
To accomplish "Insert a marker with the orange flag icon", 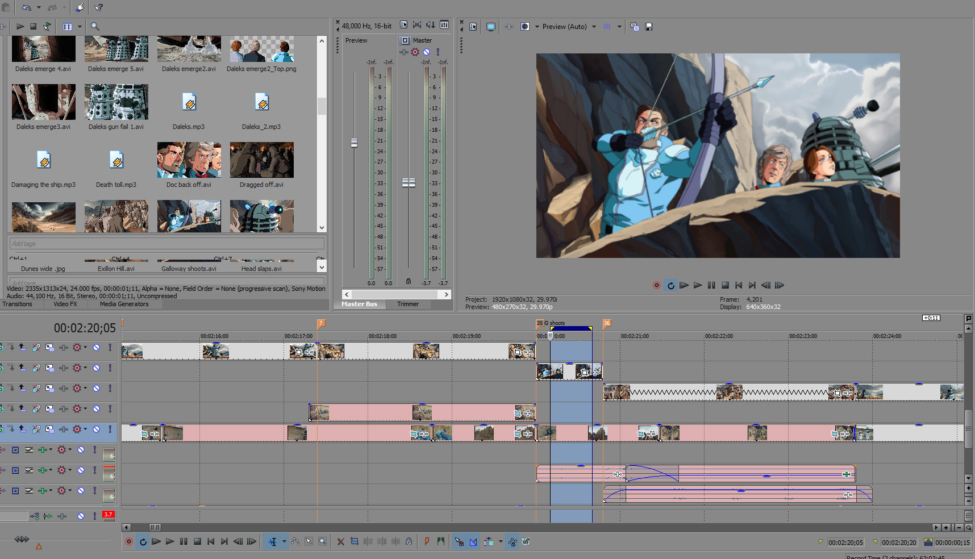I will point(427,542).
